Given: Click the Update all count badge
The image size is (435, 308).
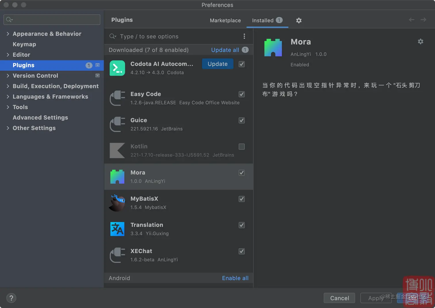Looking at the screenshot, I should point(245,50).
